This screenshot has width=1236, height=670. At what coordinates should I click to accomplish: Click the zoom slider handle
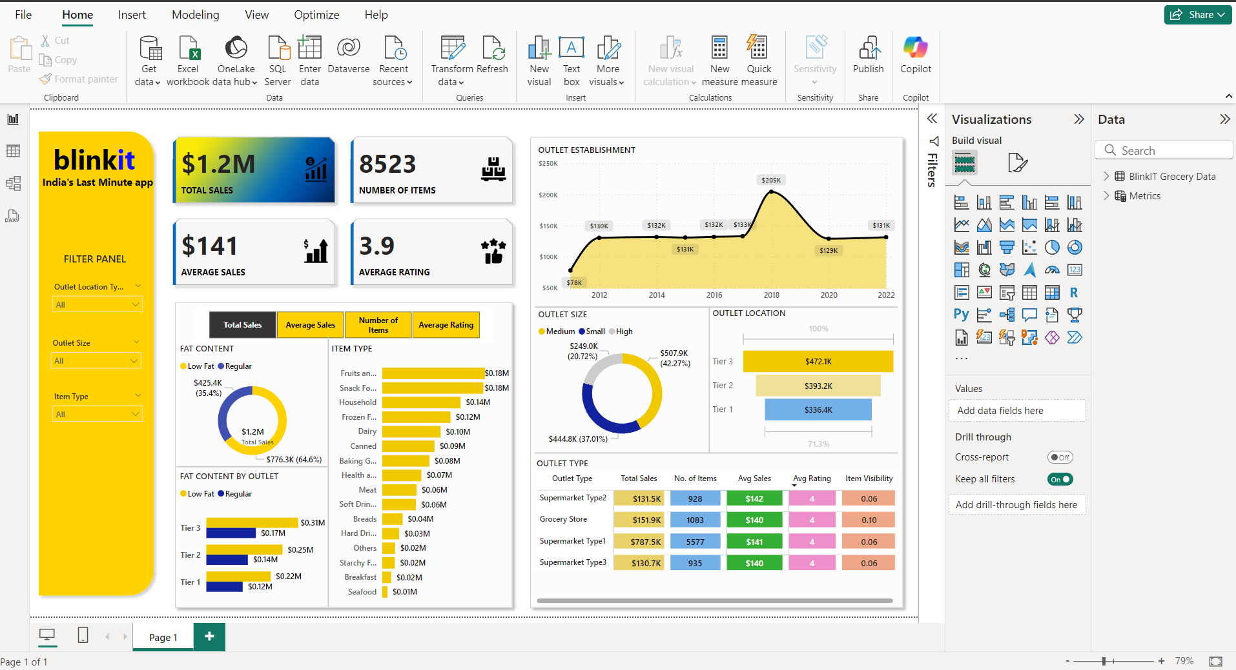point(1104,661)
